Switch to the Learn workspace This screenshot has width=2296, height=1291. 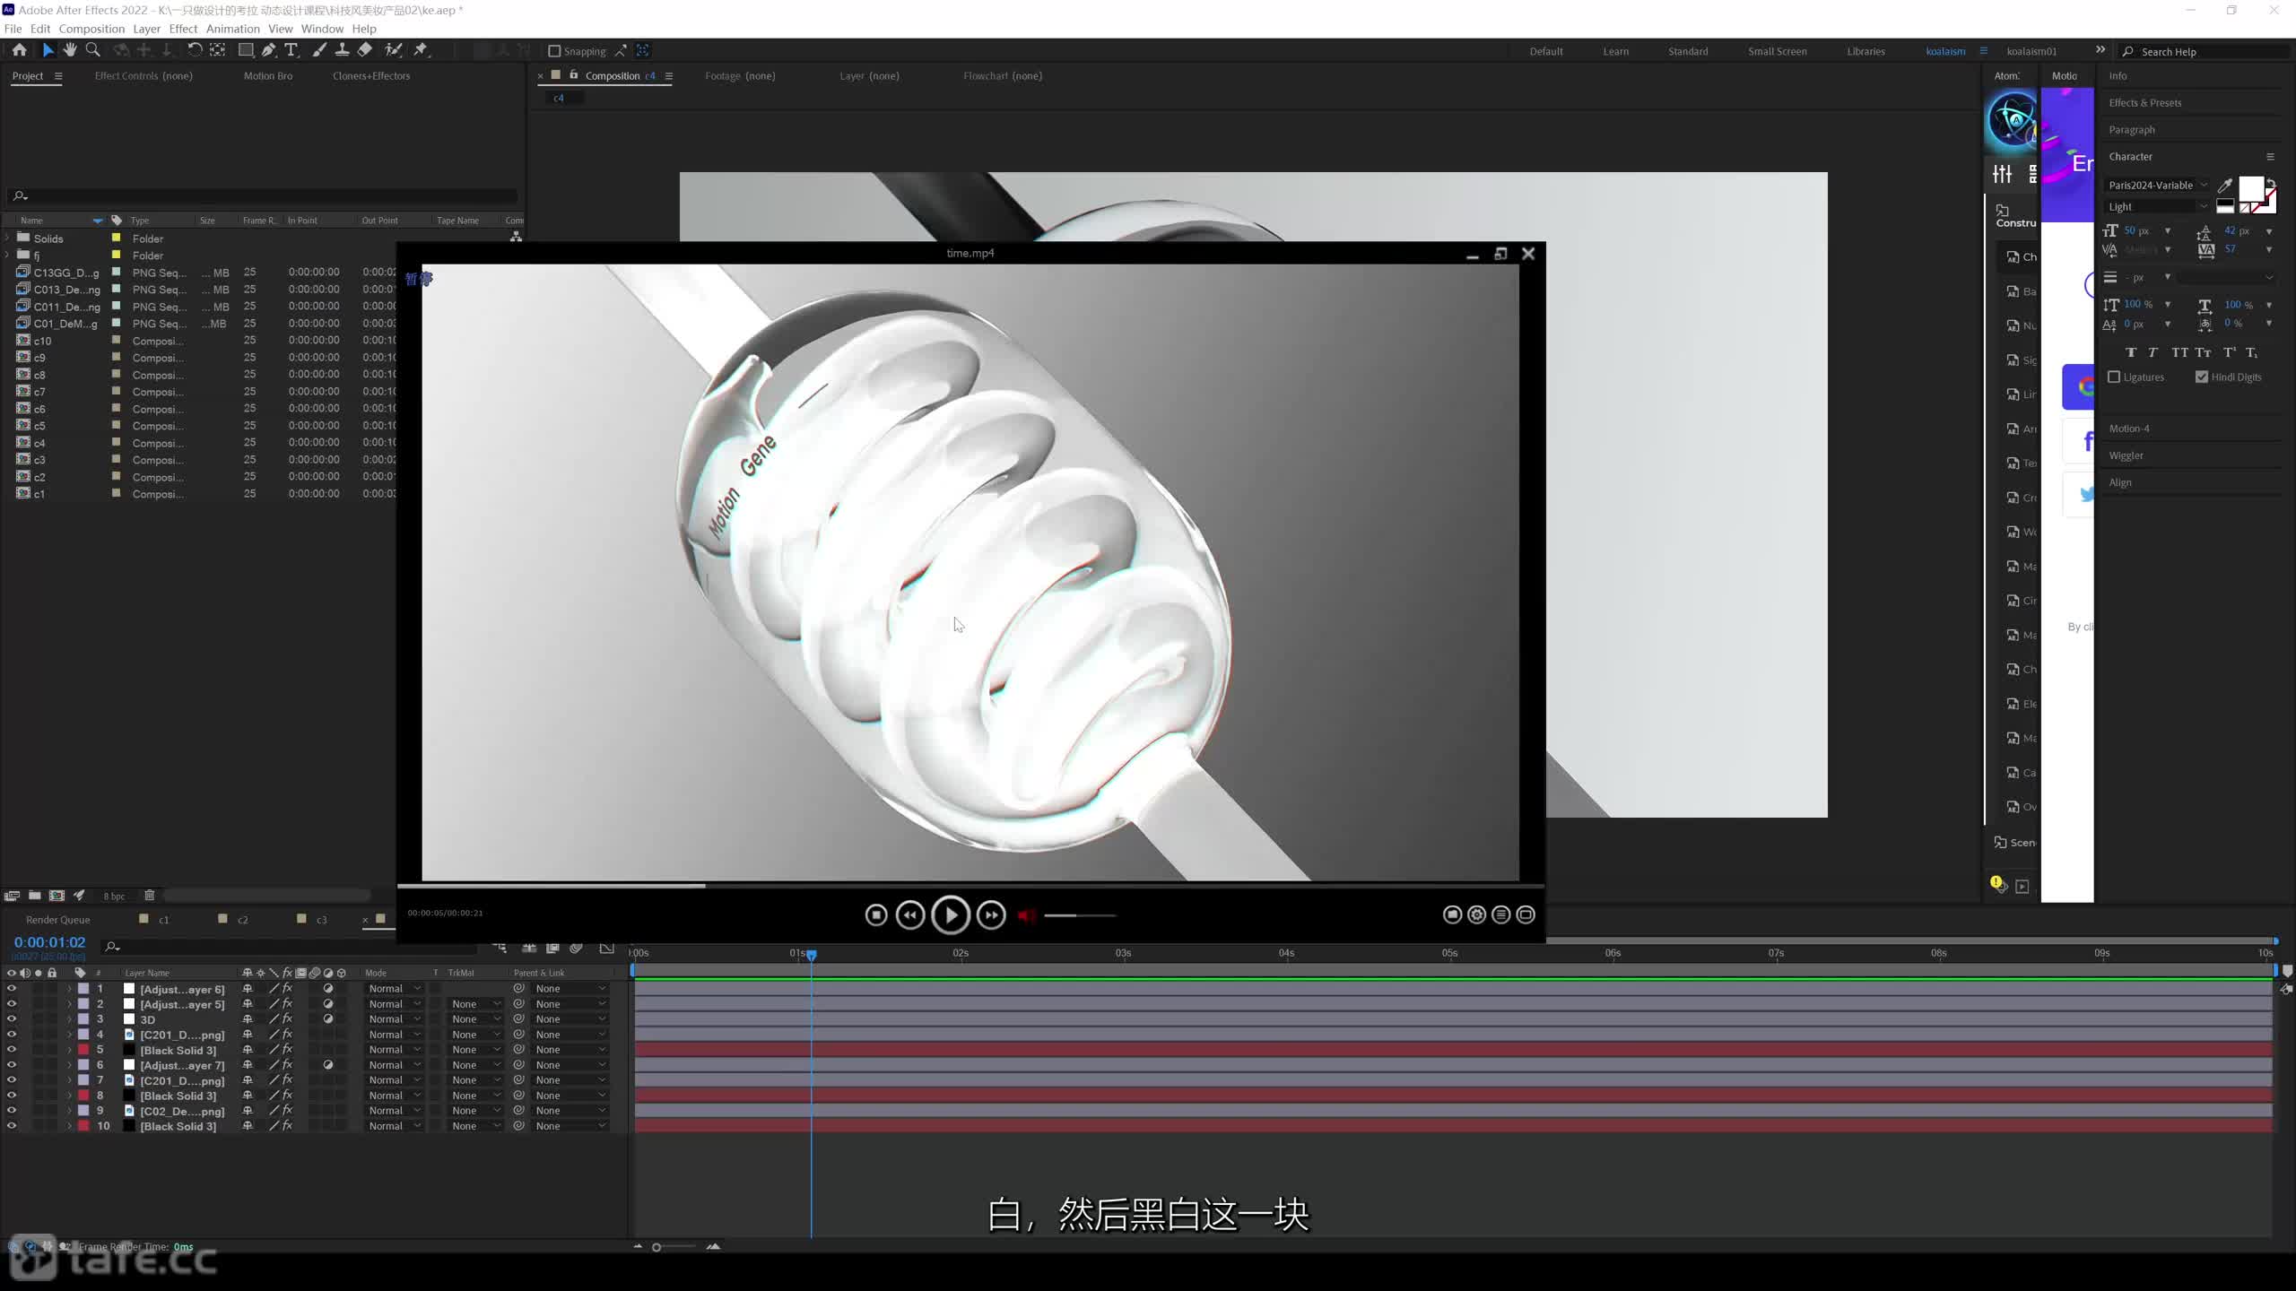[x=1616, y=51]
